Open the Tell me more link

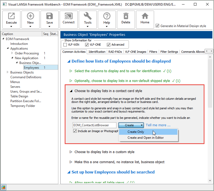click(158, 125)
